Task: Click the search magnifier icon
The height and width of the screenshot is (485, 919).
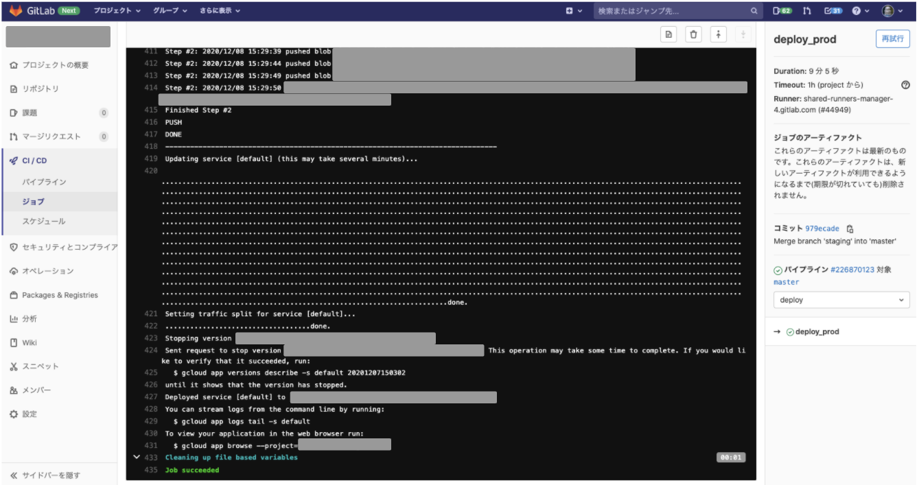Action: 754,11
